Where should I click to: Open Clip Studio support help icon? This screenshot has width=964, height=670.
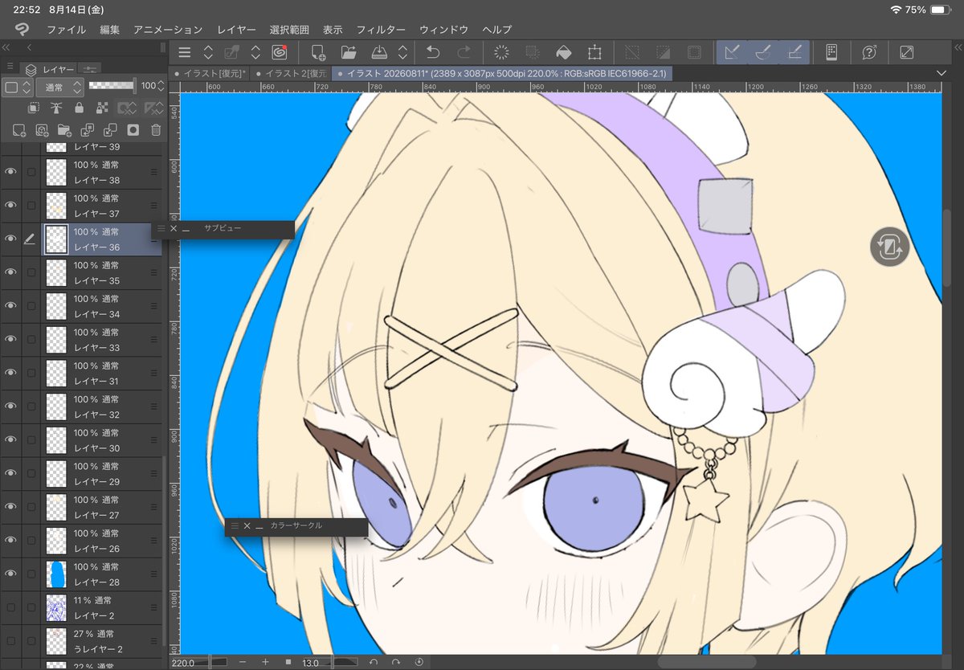869,53
